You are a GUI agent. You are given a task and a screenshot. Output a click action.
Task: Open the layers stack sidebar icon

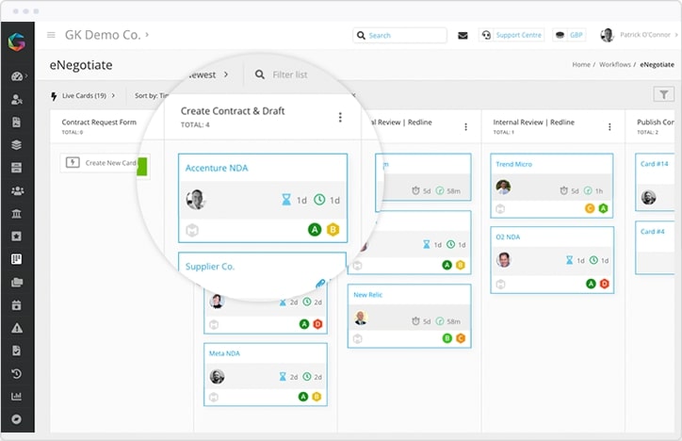pyautogui.click(x=17, y=145)
